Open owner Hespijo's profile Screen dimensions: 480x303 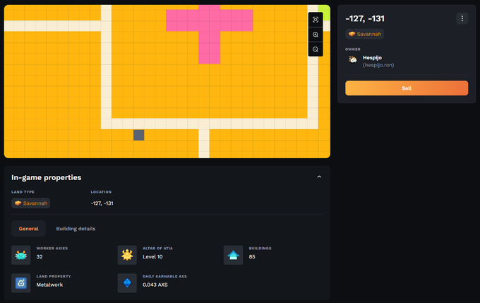pos(372,58)
